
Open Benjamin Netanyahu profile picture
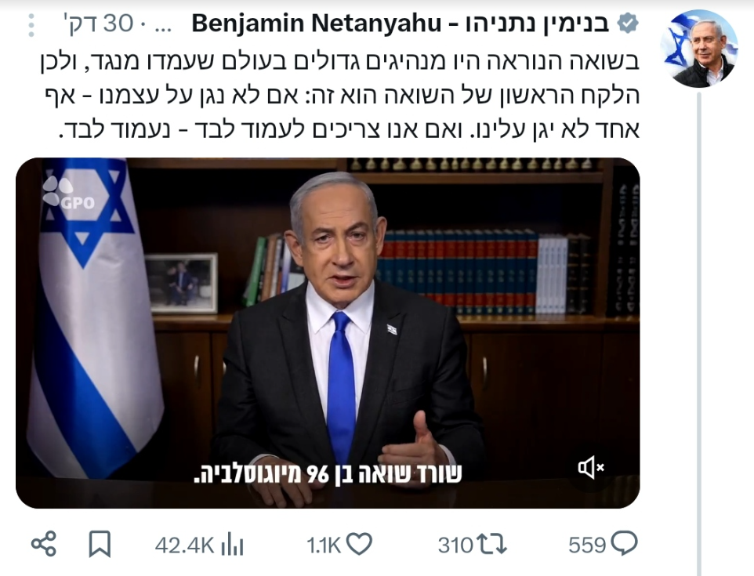pos(698,49)
